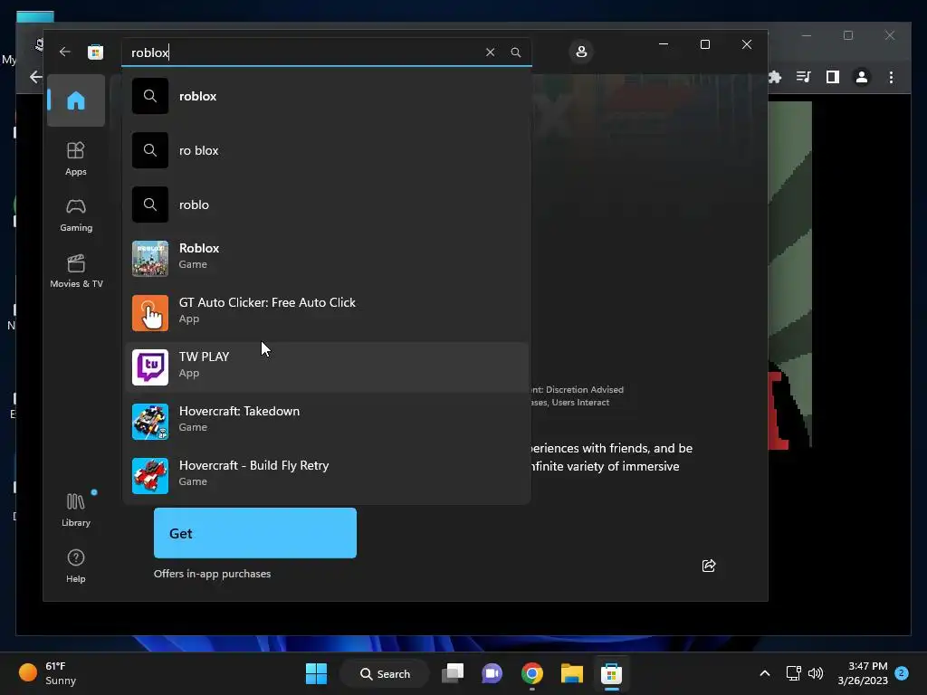Screen dimensions: 927x695
Task: Open the volume speaker icon in system tray
Action: (816, 673)
